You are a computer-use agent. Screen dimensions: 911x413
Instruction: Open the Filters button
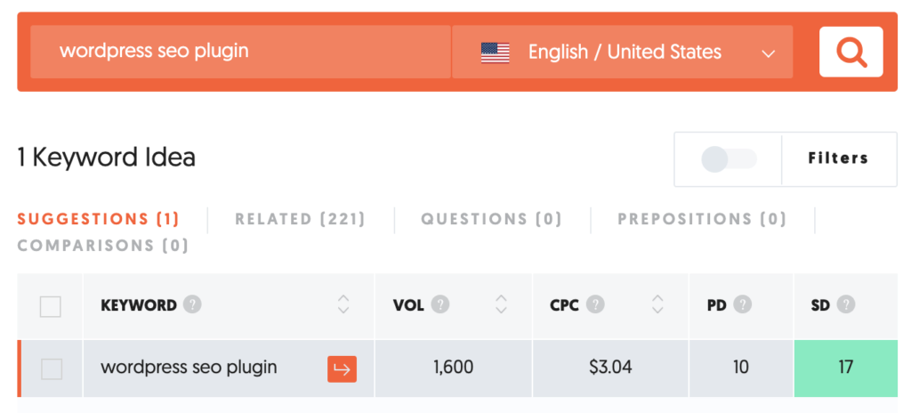[x=838, y=158]
